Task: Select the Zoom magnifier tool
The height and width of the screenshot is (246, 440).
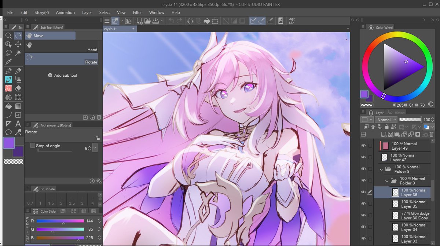Action: 8,36
